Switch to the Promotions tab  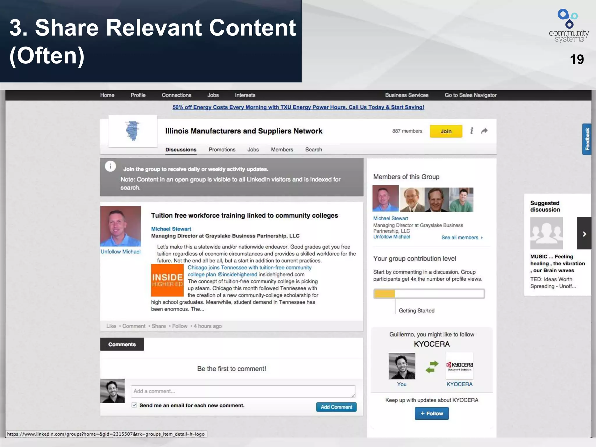[x=222, y=150]
